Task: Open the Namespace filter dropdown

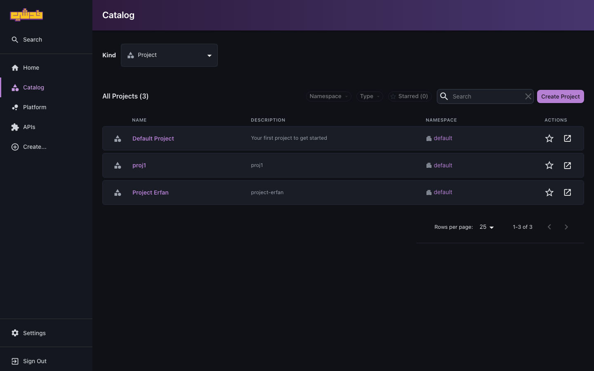Action: [x=329, y=96]
